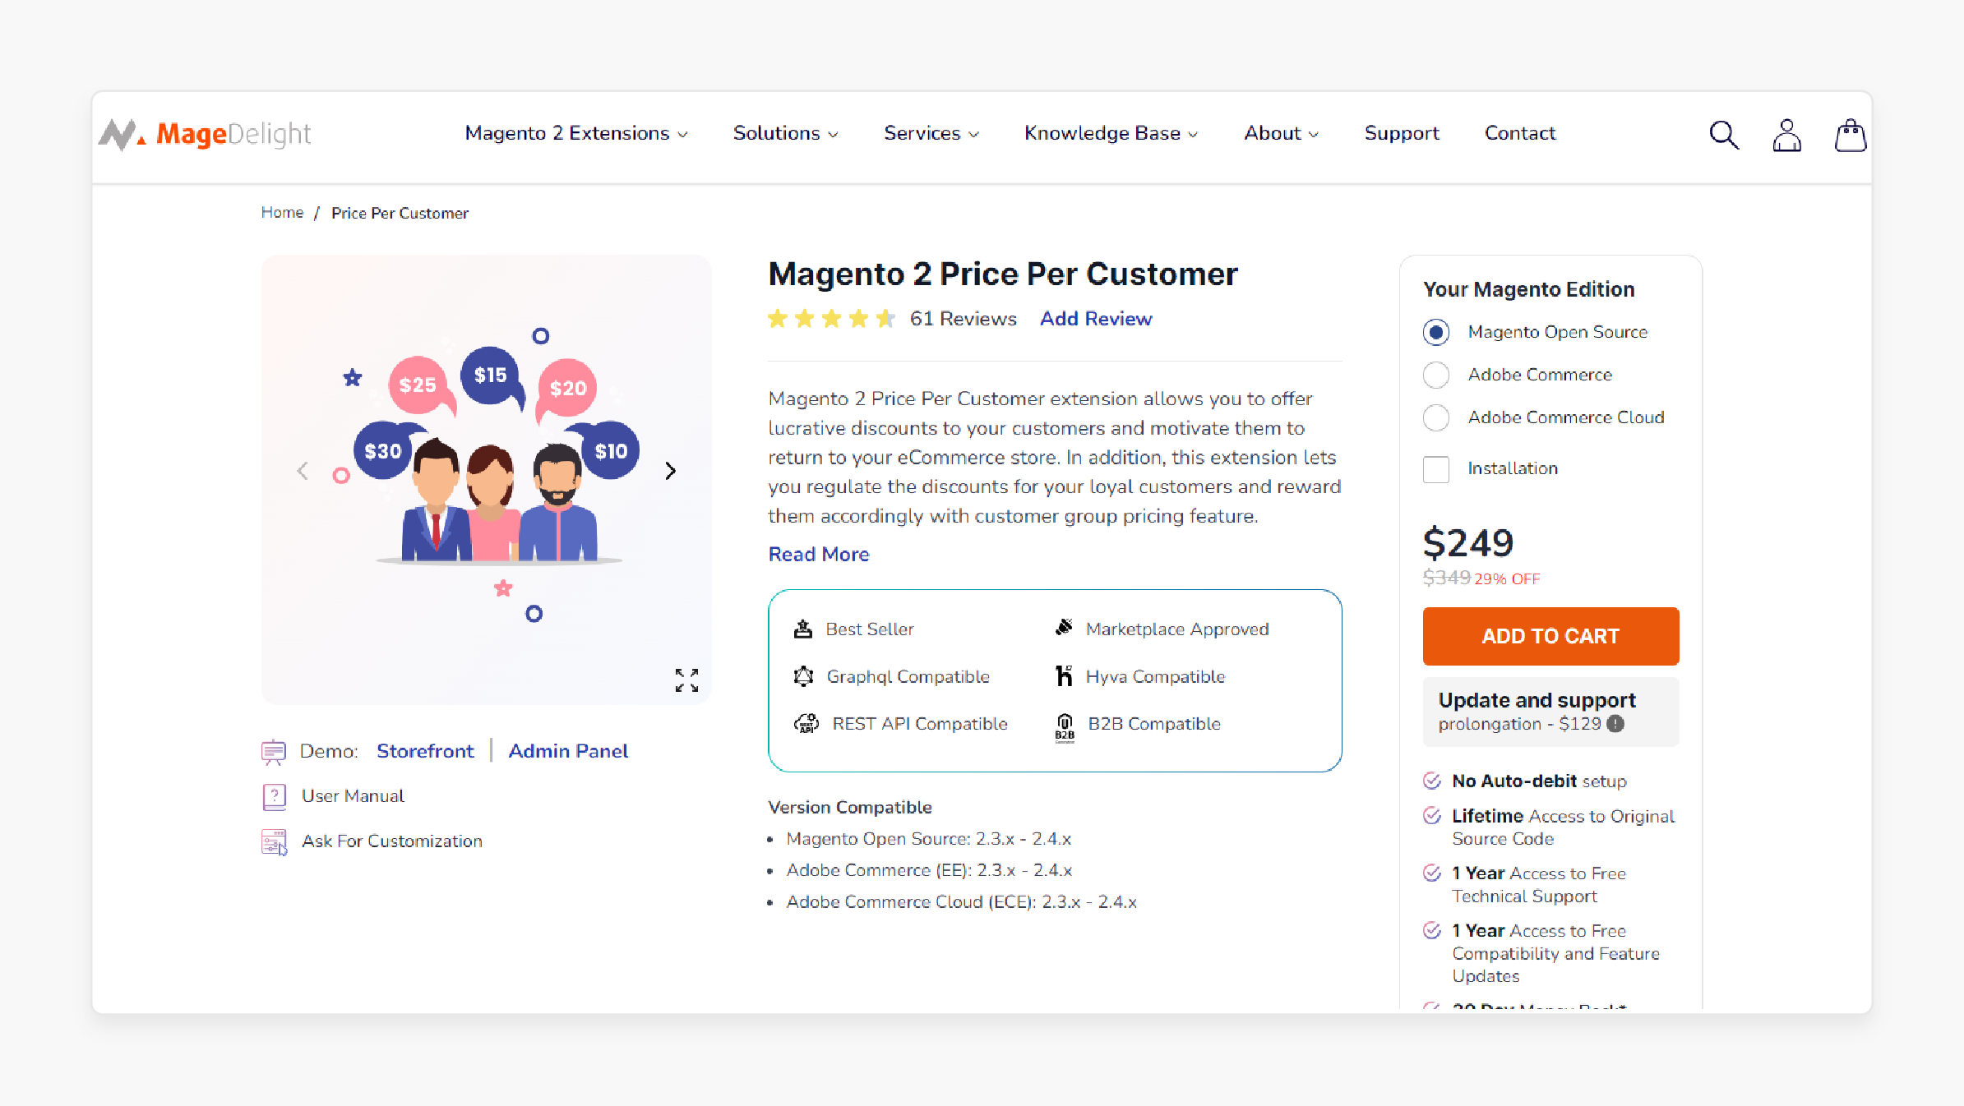
Task: Show next product image arrow
Action: click(x=671, y=471)
